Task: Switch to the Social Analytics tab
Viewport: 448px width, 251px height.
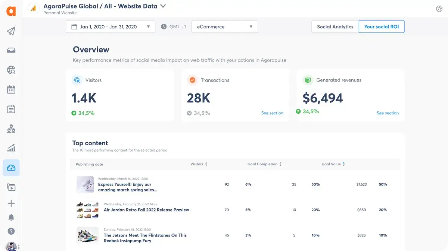Action: click(x=335, y=26)
